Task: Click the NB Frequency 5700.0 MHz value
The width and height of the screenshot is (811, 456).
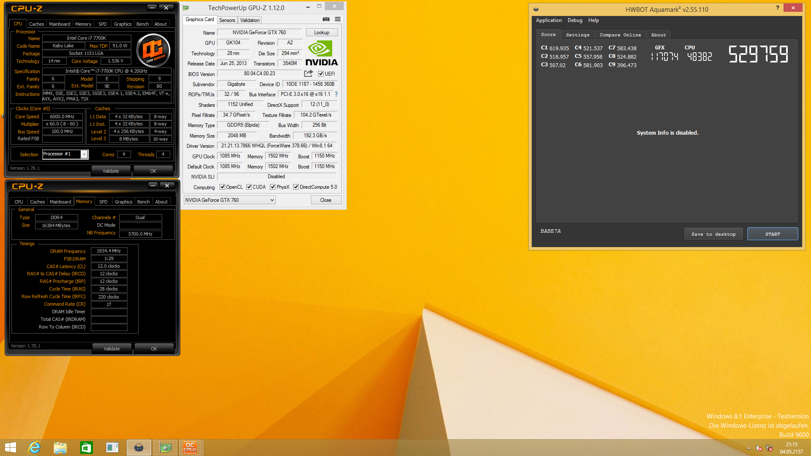Action: (x=140, y=234)
